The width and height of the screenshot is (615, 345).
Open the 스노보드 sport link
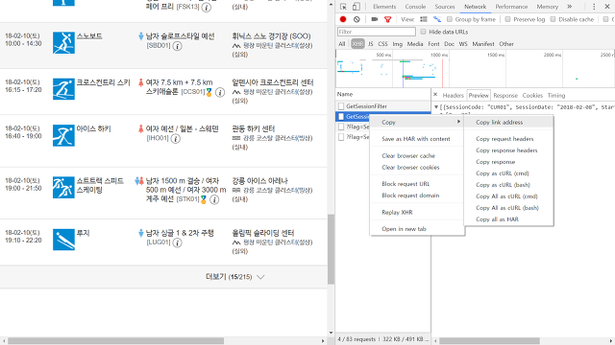point(89,36)
